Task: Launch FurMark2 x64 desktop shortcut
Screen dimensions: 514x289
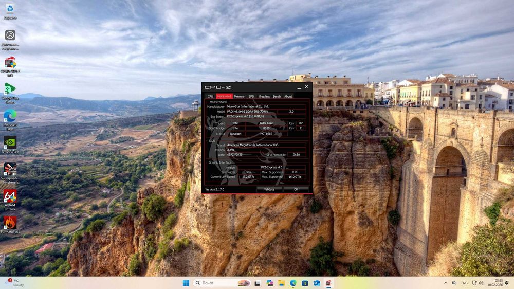Action: tap(10, 225)
